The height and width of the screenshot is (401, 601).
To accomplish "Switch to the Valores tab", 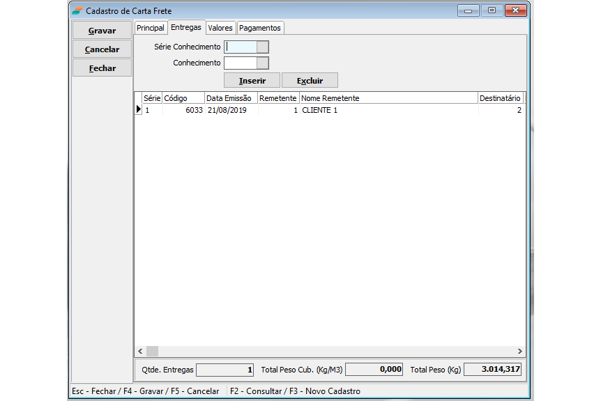I will (220, 28).
